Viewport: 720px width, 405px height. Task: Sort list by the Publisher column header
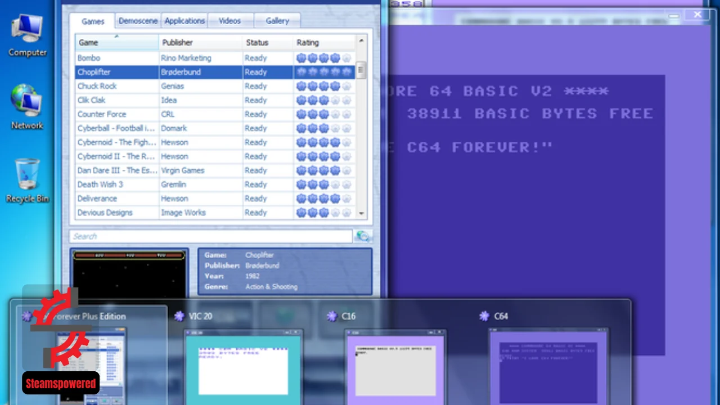click(201, 42)
